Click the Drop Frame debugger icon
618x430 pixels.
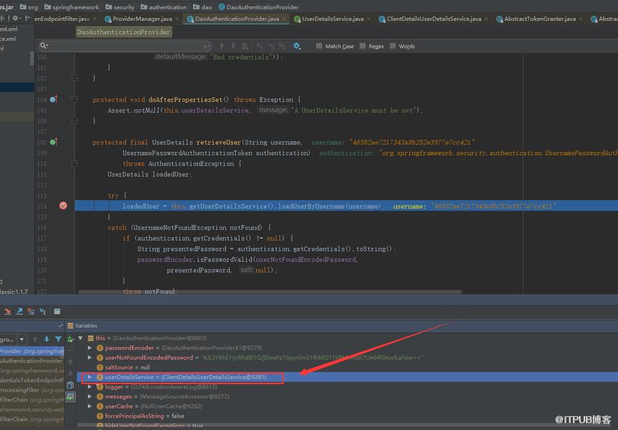[31, 311]
